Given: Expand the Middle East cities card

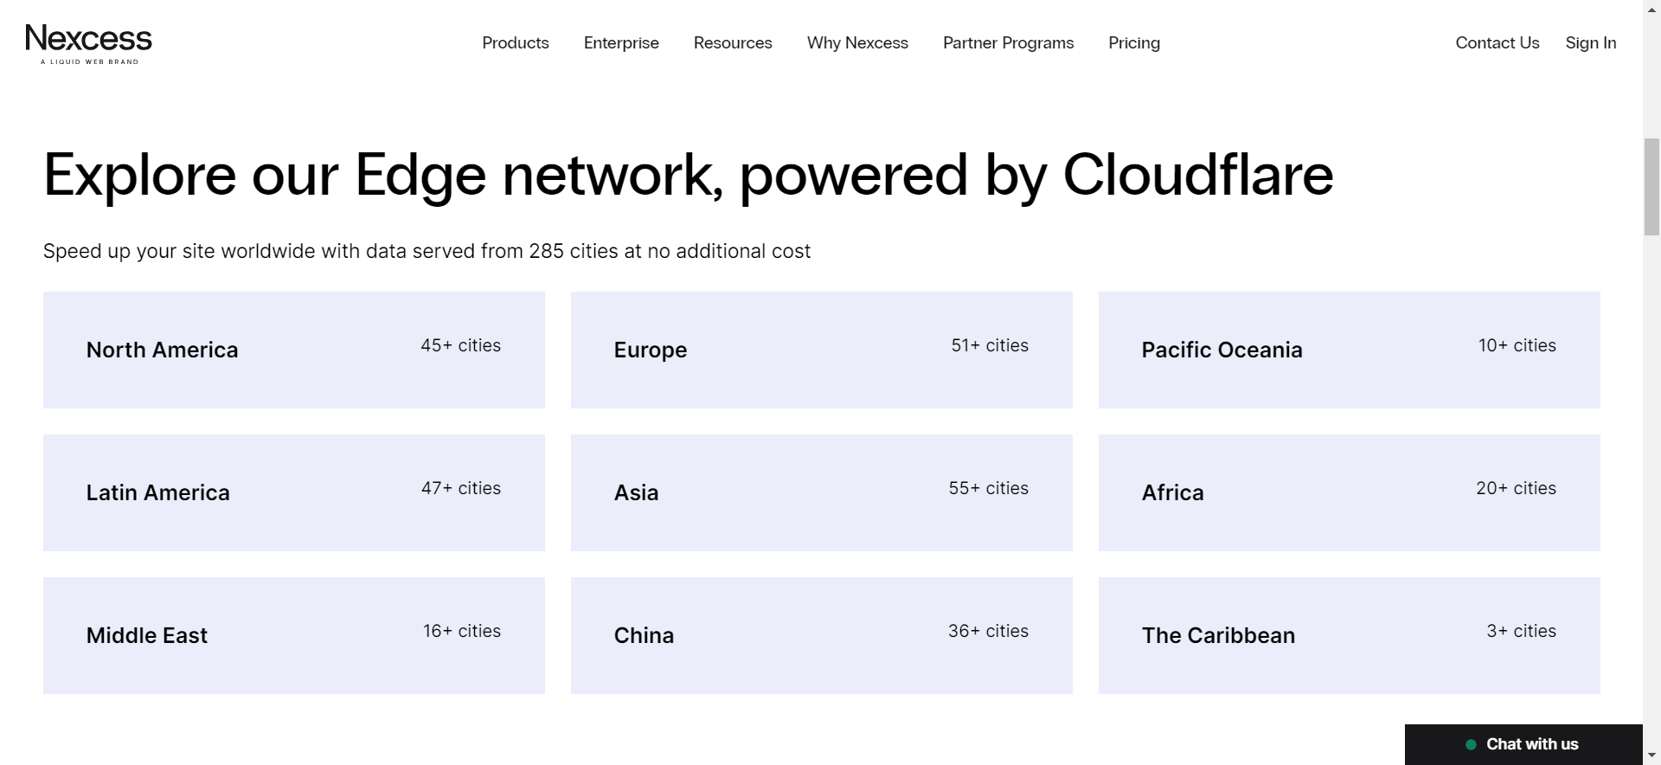Looking at the screenshot, I should (x=293, y=635).
